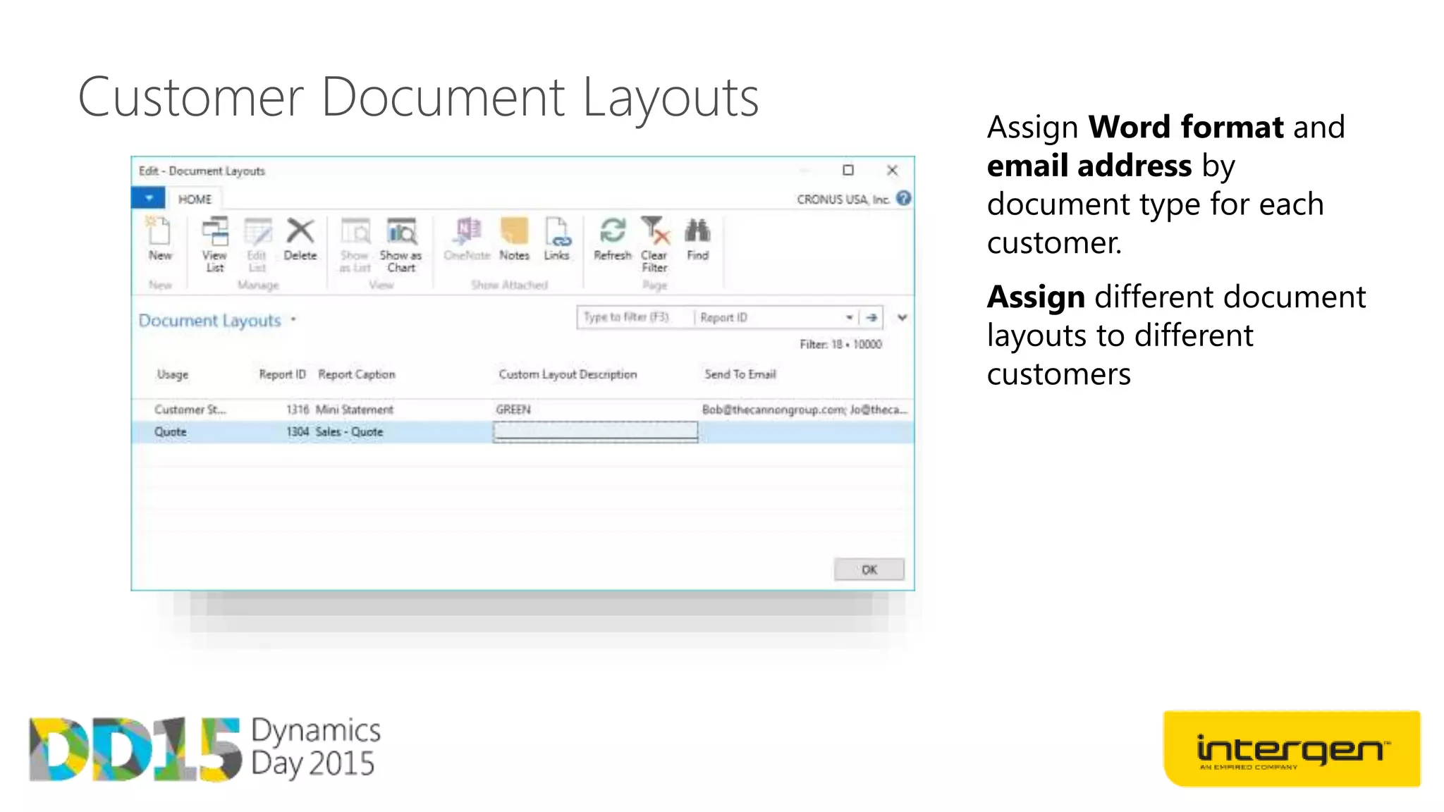Sort by the Report ID column header

(282, 374)
